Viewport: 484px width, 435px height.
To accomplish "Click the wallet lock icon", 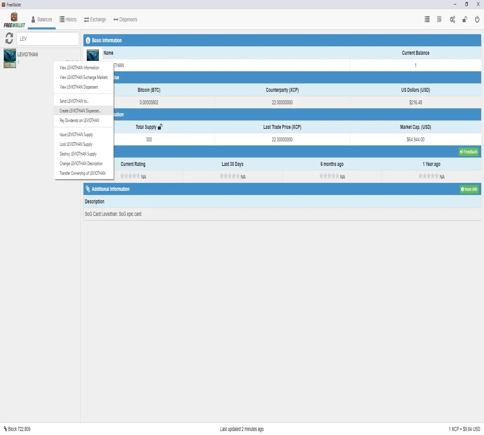I will point(465,19).
